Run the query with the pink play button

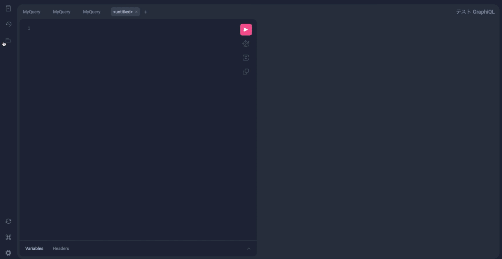246,30
